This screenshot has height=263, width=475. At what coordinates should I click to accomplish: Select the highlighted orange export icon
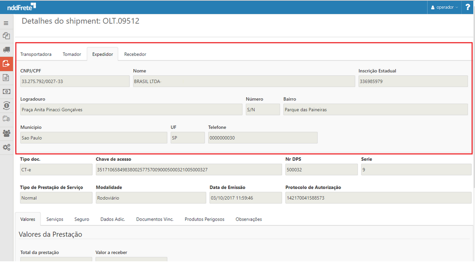coord(6,64)
